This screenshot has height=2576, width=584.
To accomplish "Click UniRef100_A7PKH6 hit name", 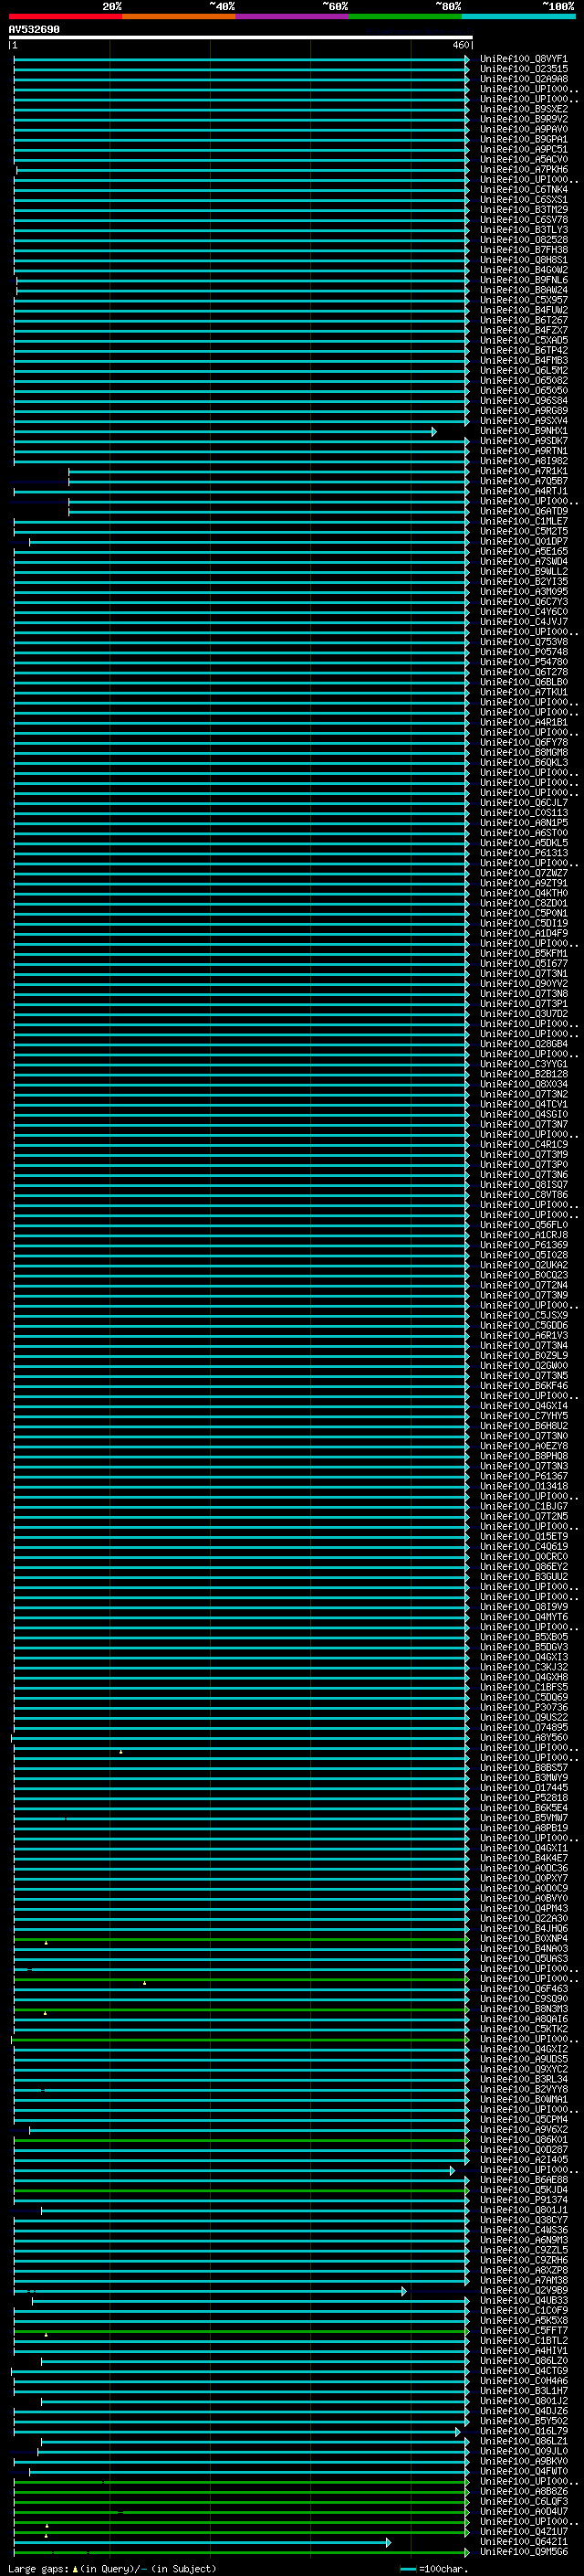I will tap(523, 169).
